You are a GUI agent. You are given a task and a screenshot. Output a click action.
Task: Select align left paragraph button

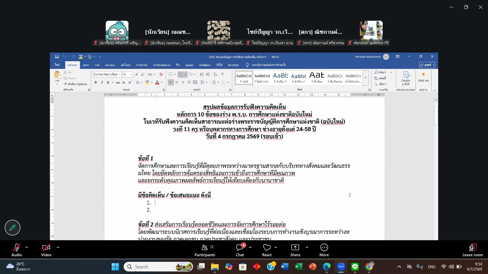coord(171,82)
